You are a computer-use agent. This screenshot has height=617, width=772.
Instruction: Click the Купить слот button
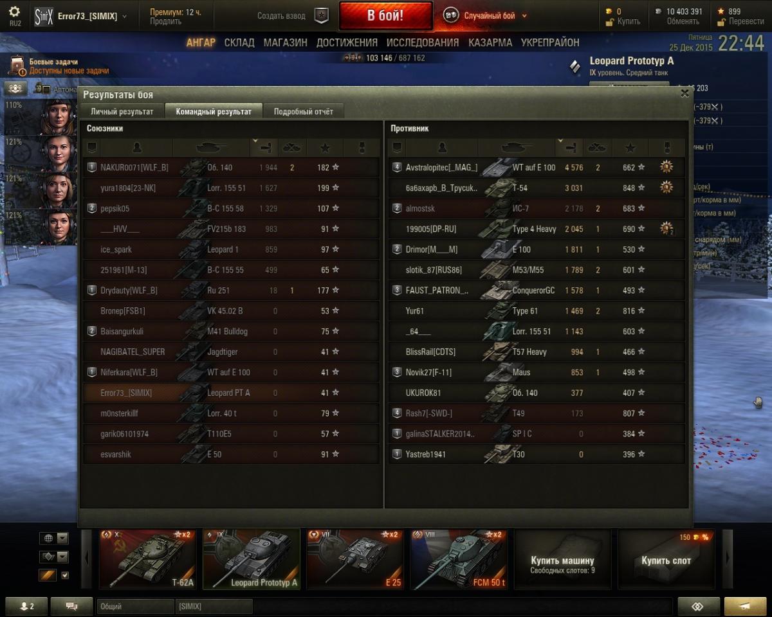pos(666,559)
